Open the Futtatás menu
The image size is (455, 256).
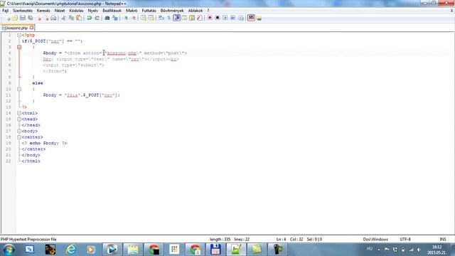(x=149, y=11)
